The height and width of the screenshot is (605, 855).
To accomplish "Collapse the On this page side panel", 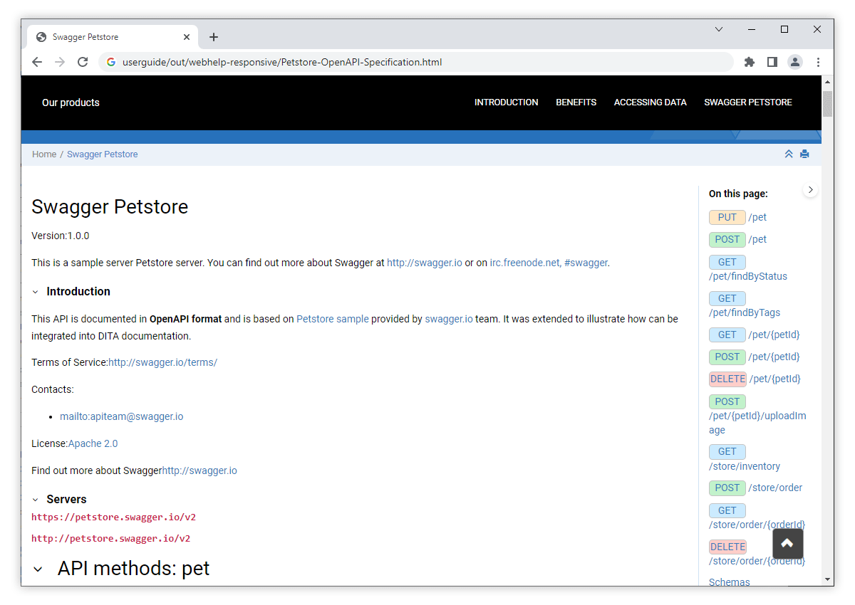I will point(810,190).
